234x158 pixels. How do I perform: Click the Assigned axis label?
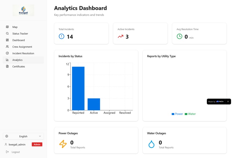pos(109,113)
